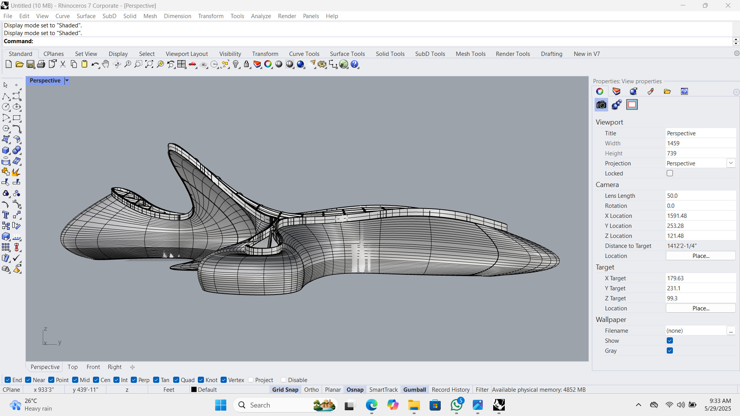The height and width of the screenshot is (416, 740).
Task: Click the Windows Start button
Action: 221,405
